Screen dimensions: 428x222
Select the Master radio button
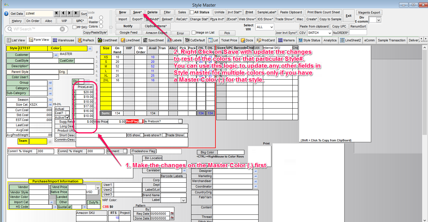[x=101, y=22]
